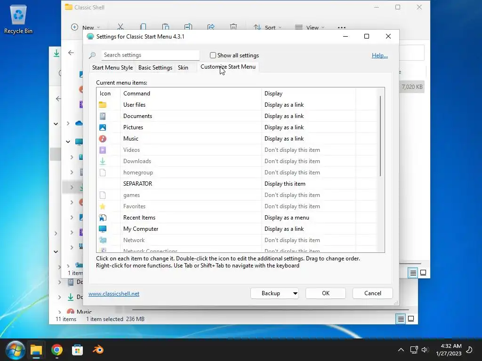Open the New dropdown in Explorer
The height and width of the screenshot is (361, 482).
click(85, 27)
